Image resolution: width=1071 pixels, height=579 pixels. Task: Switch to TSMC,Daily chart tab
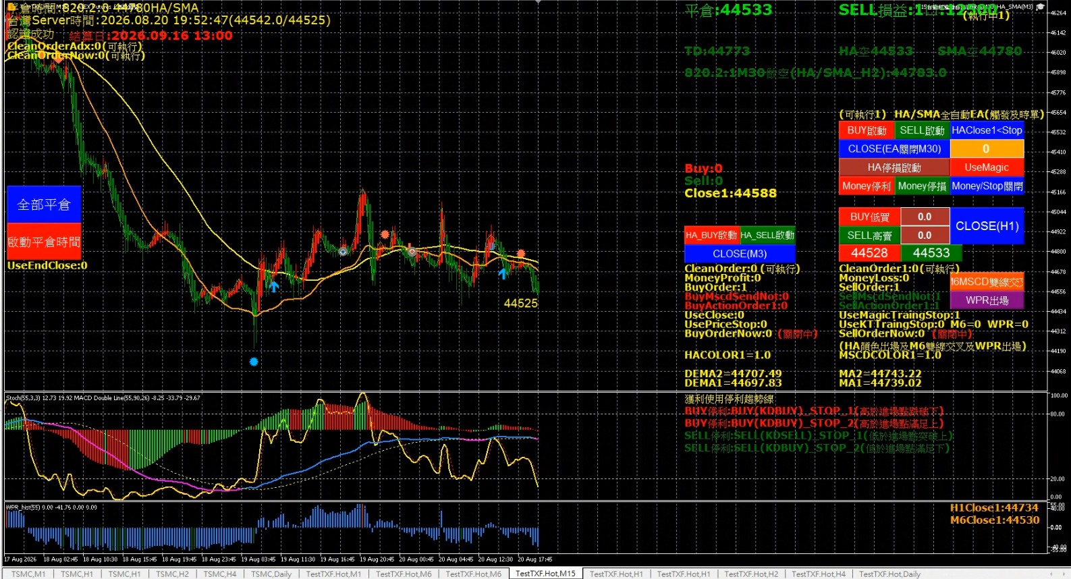[x=271, y=574]
